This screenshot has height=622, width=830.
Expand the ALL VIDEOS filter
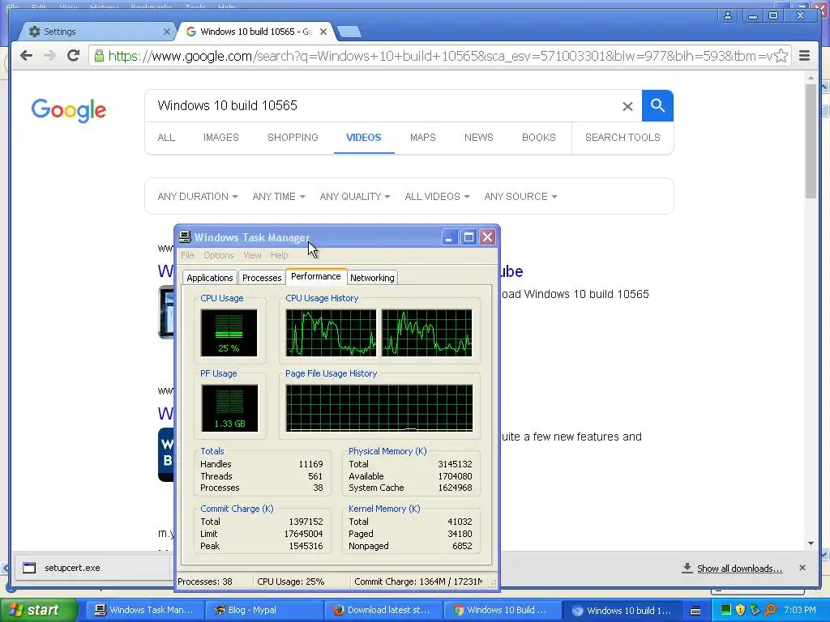(437, 197)
